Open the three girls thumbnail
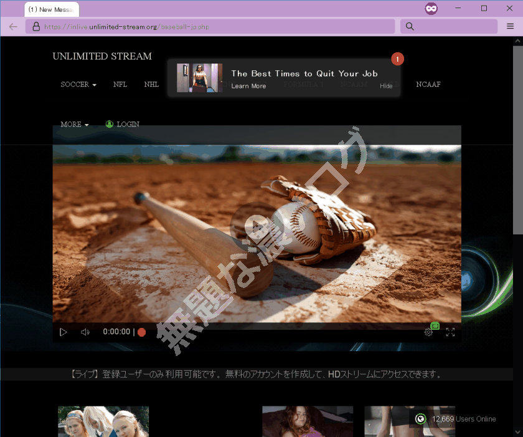Screen dimensions: 523x437 103,421
